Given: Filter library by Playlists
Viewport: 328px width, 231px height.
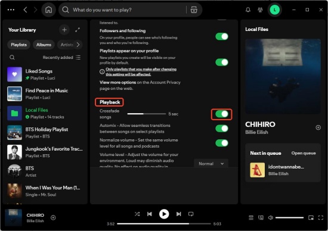Looking at the screenshot, I should point(19,45).
